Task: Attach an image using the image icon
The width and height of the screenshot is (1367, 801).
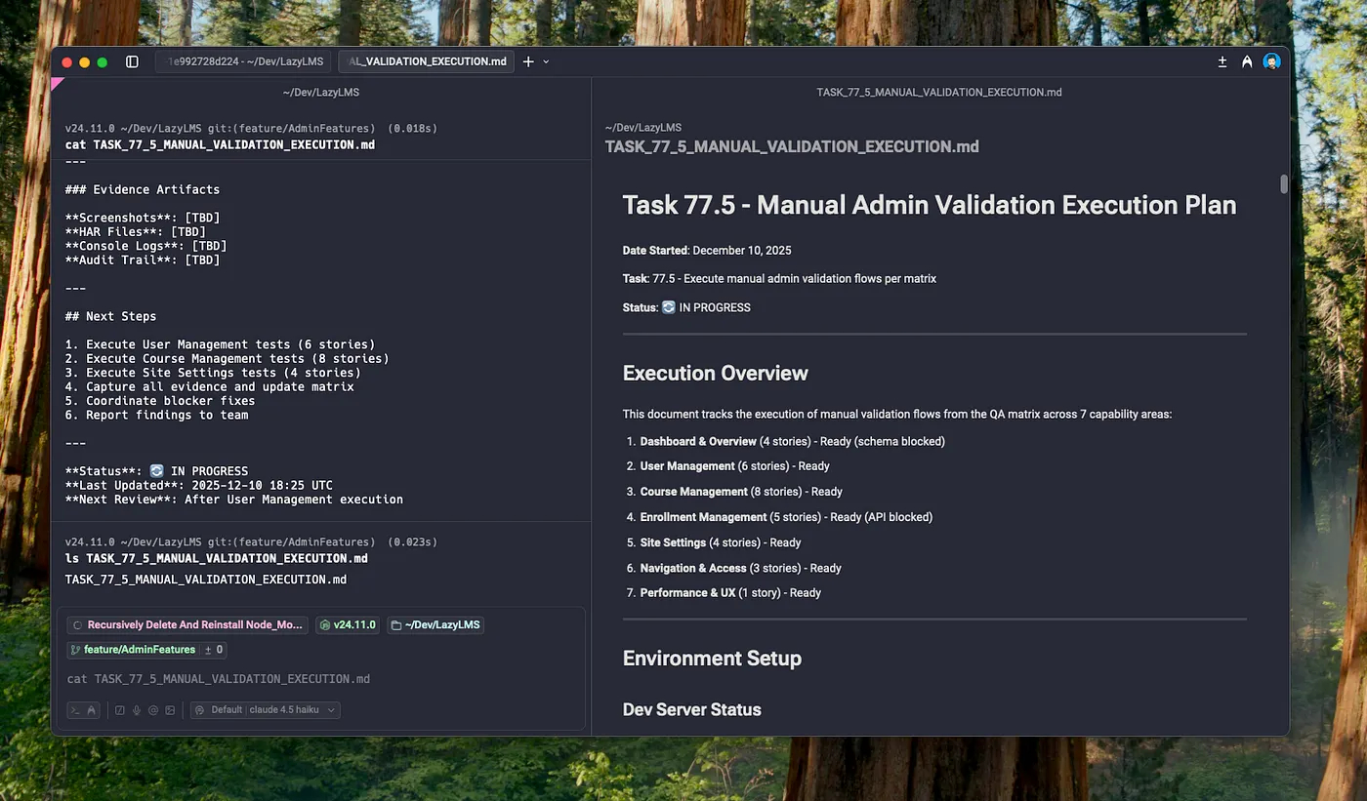Action: [170, 710]
